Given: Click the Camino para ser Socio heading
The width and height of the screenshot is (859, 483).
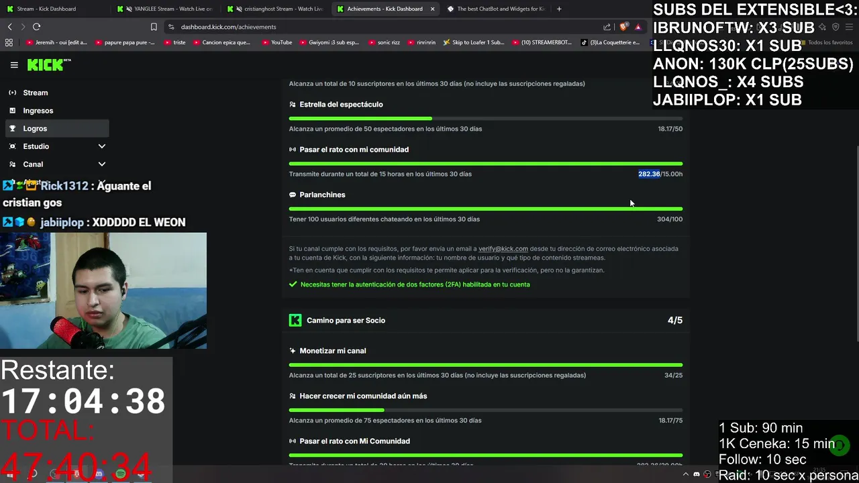Looking at the screenshot, I should click(x=346, y=321).
